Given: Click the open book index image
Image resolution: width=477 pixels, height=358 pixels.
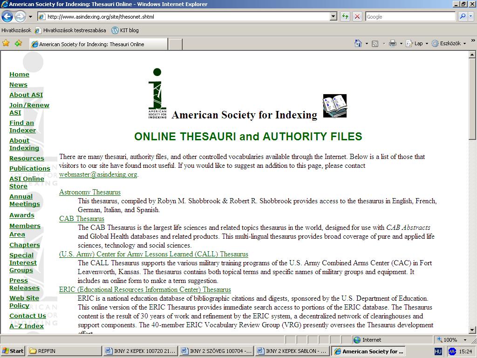Looking at the screenshot, I should point(334,106).
